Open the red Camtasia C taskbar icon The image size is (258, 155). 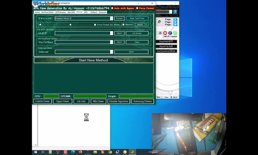[65, 152]
